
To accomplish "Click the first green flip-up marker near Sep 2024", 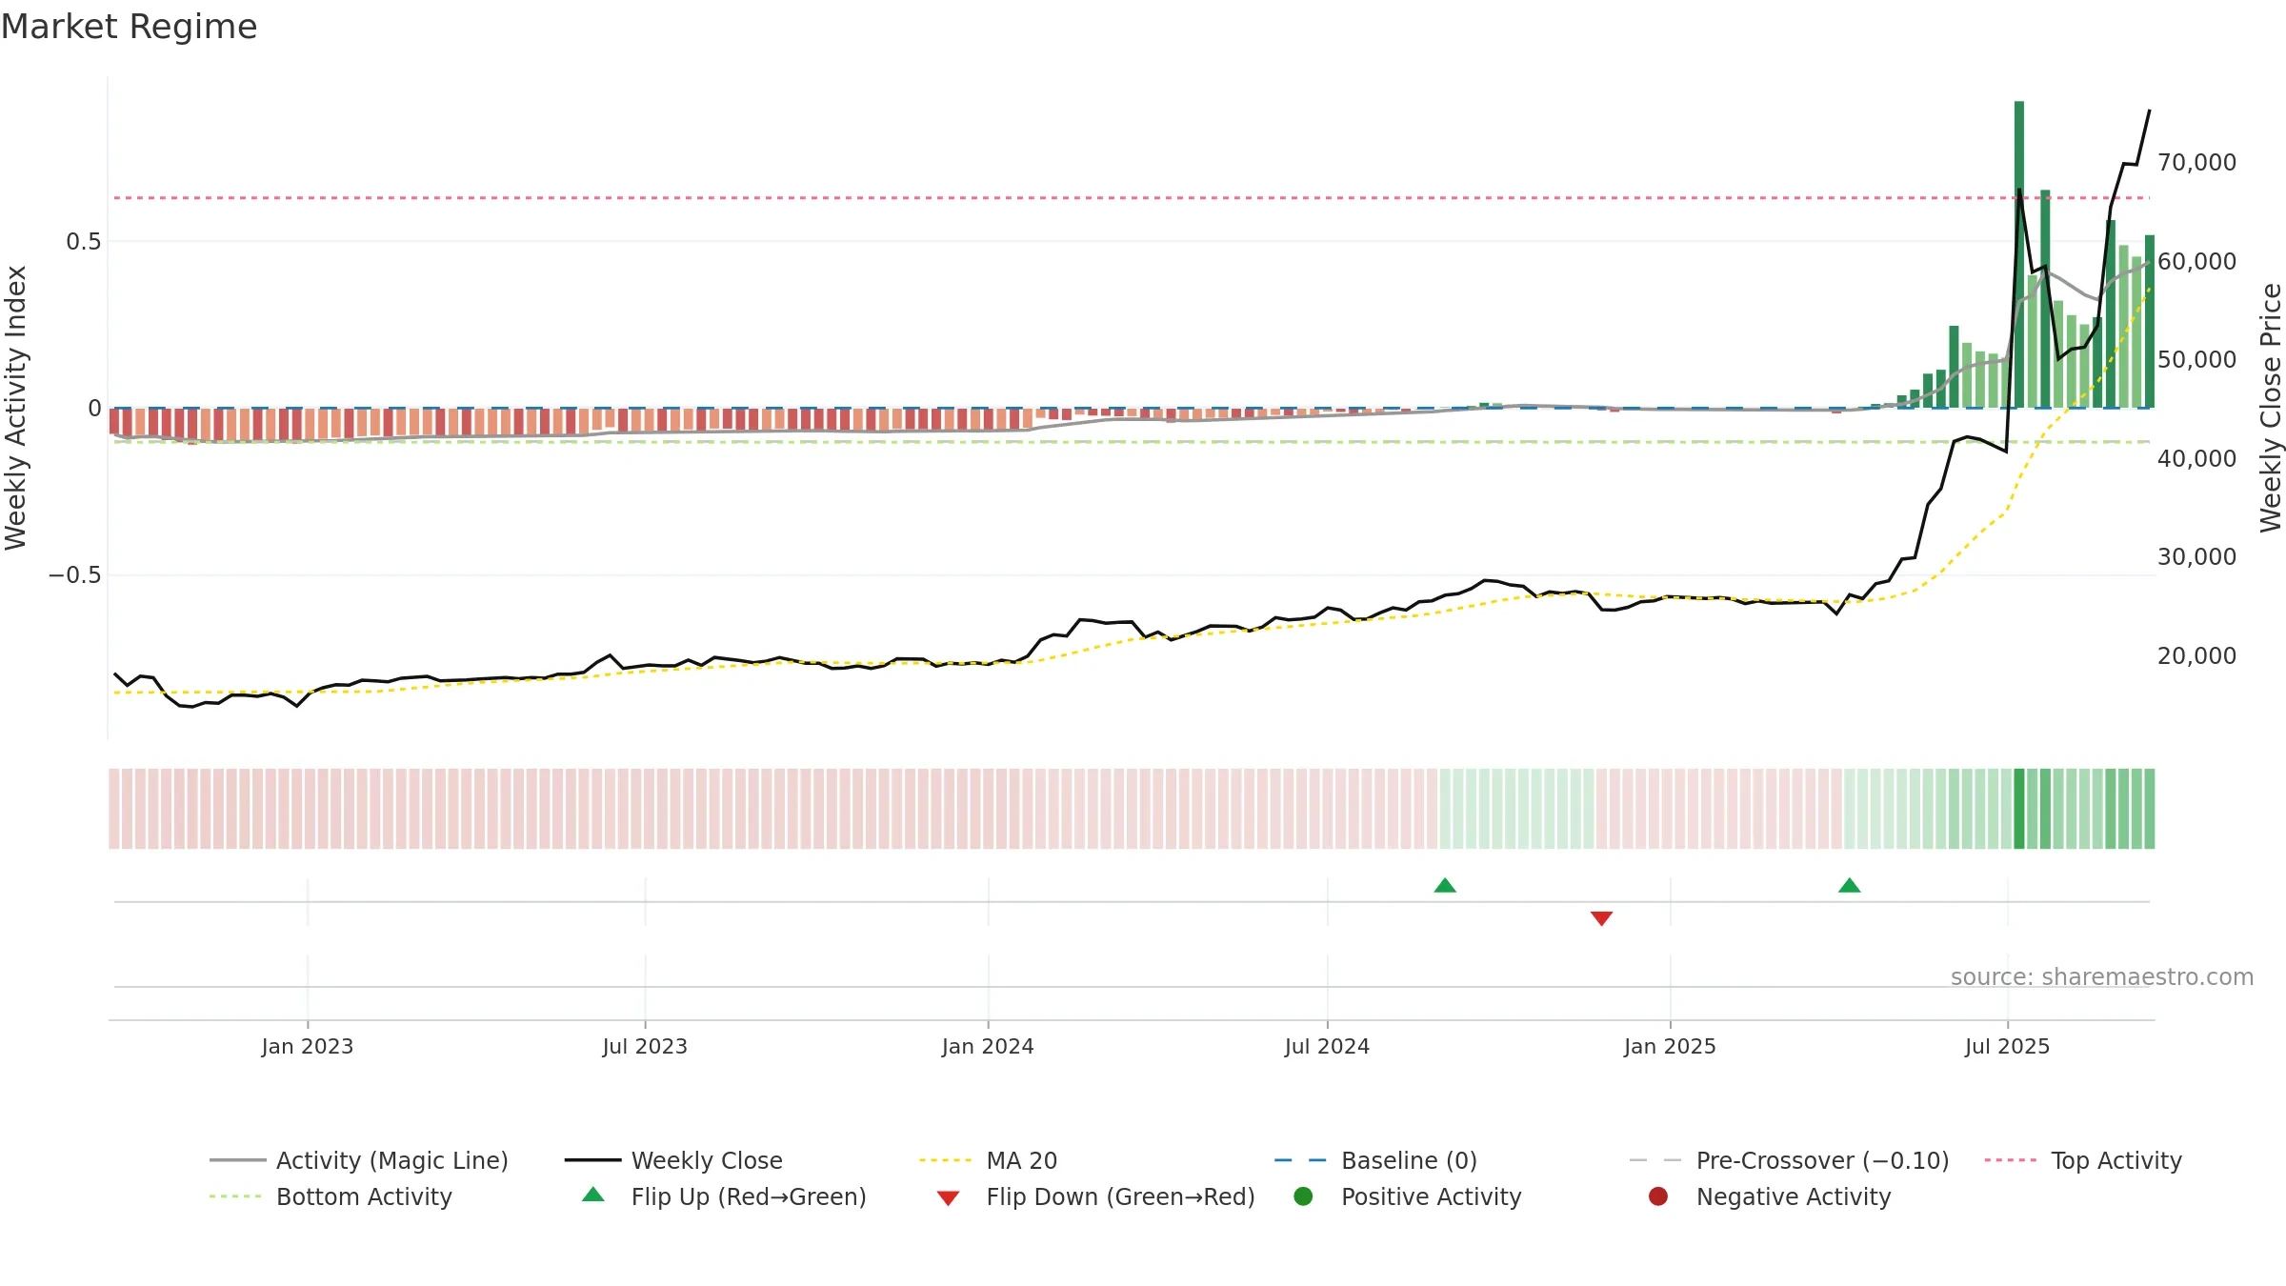I will click(1445, 886).
